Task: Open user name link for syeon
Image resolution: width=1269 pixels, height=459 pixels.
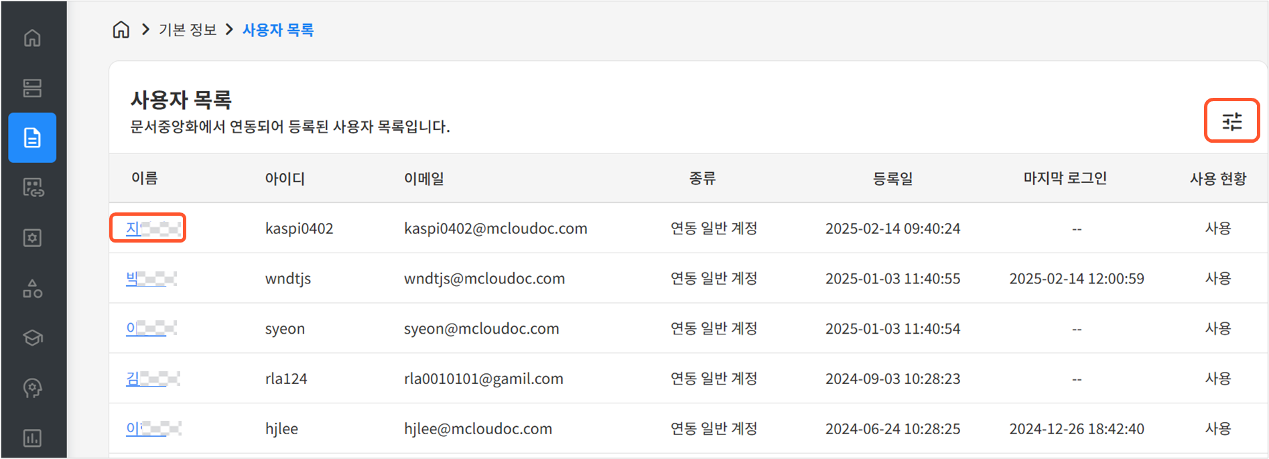Action: pos(131,328)
